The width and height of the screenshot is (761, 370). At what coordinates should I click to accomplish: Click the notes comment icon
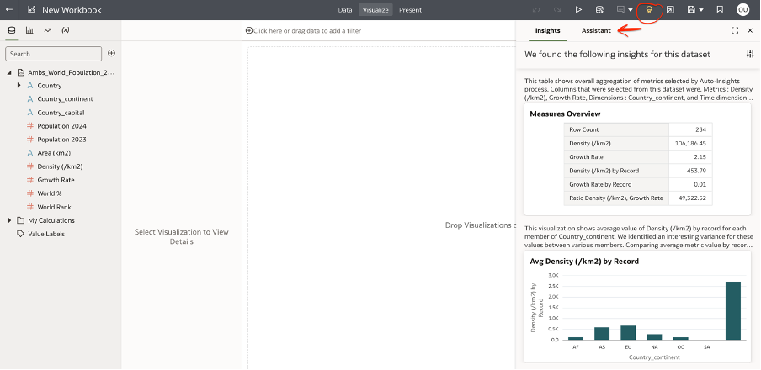[620, 10]
